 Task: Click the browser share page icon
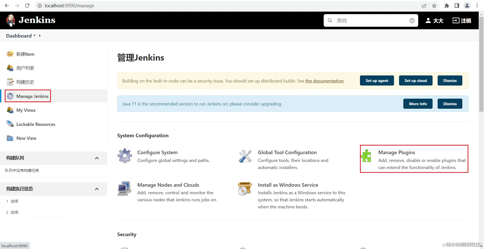[x=424, y=6]
